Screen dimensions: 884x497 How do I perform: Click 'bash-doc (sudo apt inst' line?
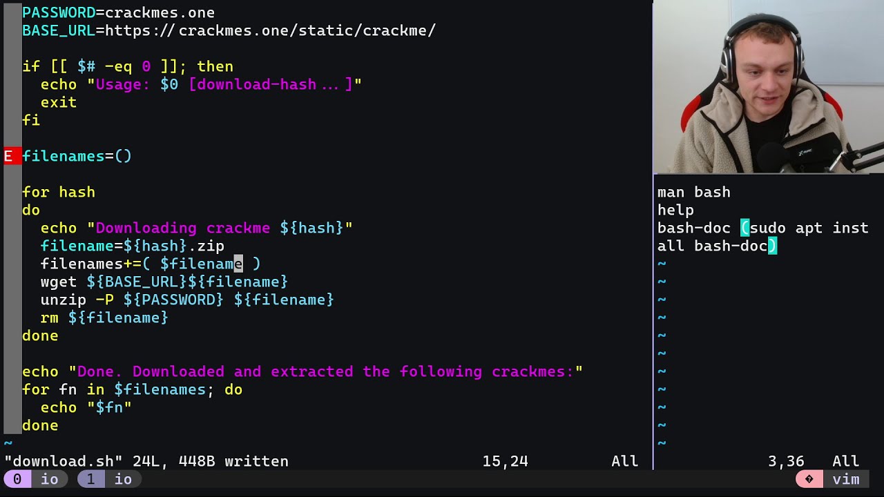coord(763,228)
